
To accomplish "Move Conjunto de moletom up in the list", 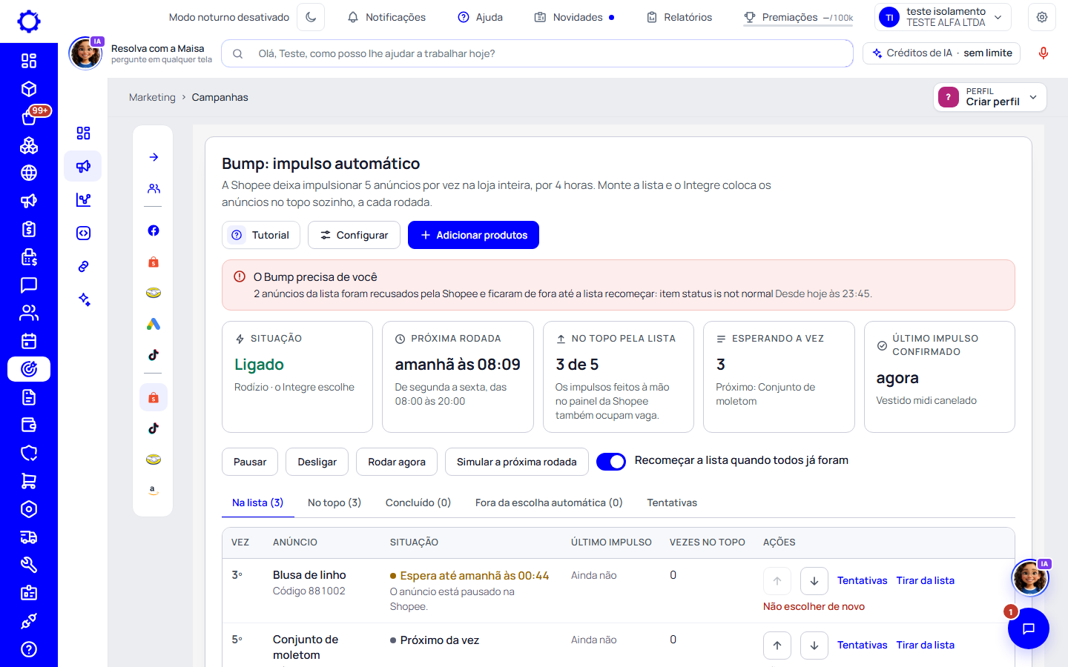I will pos(777,646).
